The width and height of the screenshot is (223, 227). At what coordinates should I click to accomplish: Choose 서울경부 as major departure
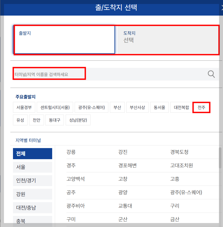coord(24,107)
